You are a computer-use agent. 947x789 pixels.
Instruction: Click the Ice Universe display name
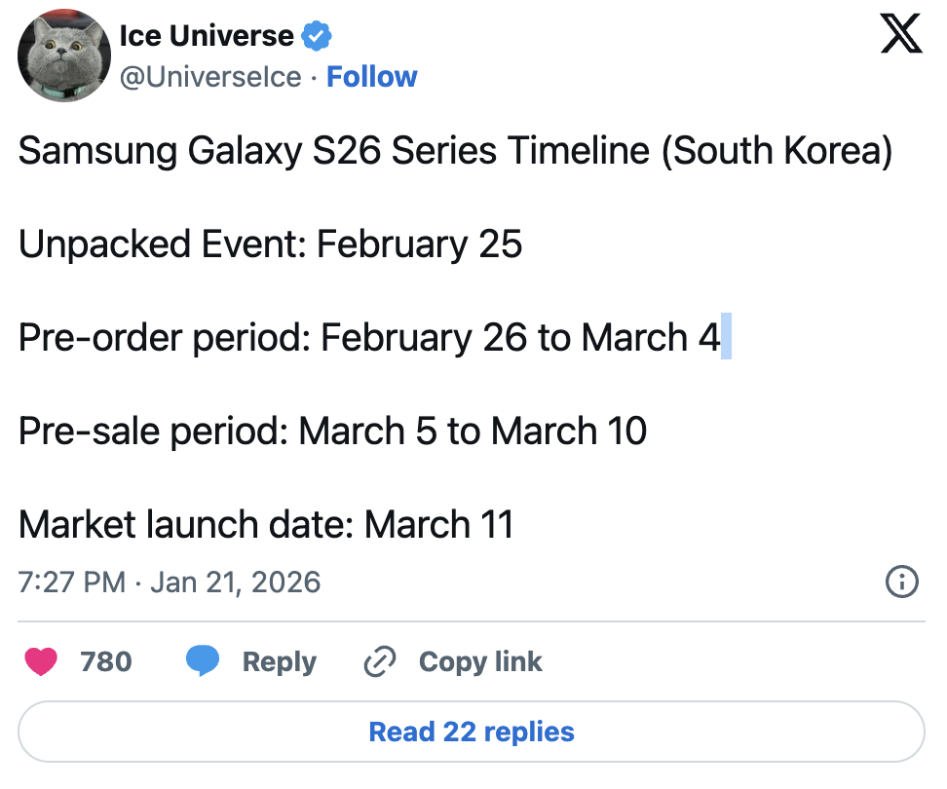tap(206, 37)
